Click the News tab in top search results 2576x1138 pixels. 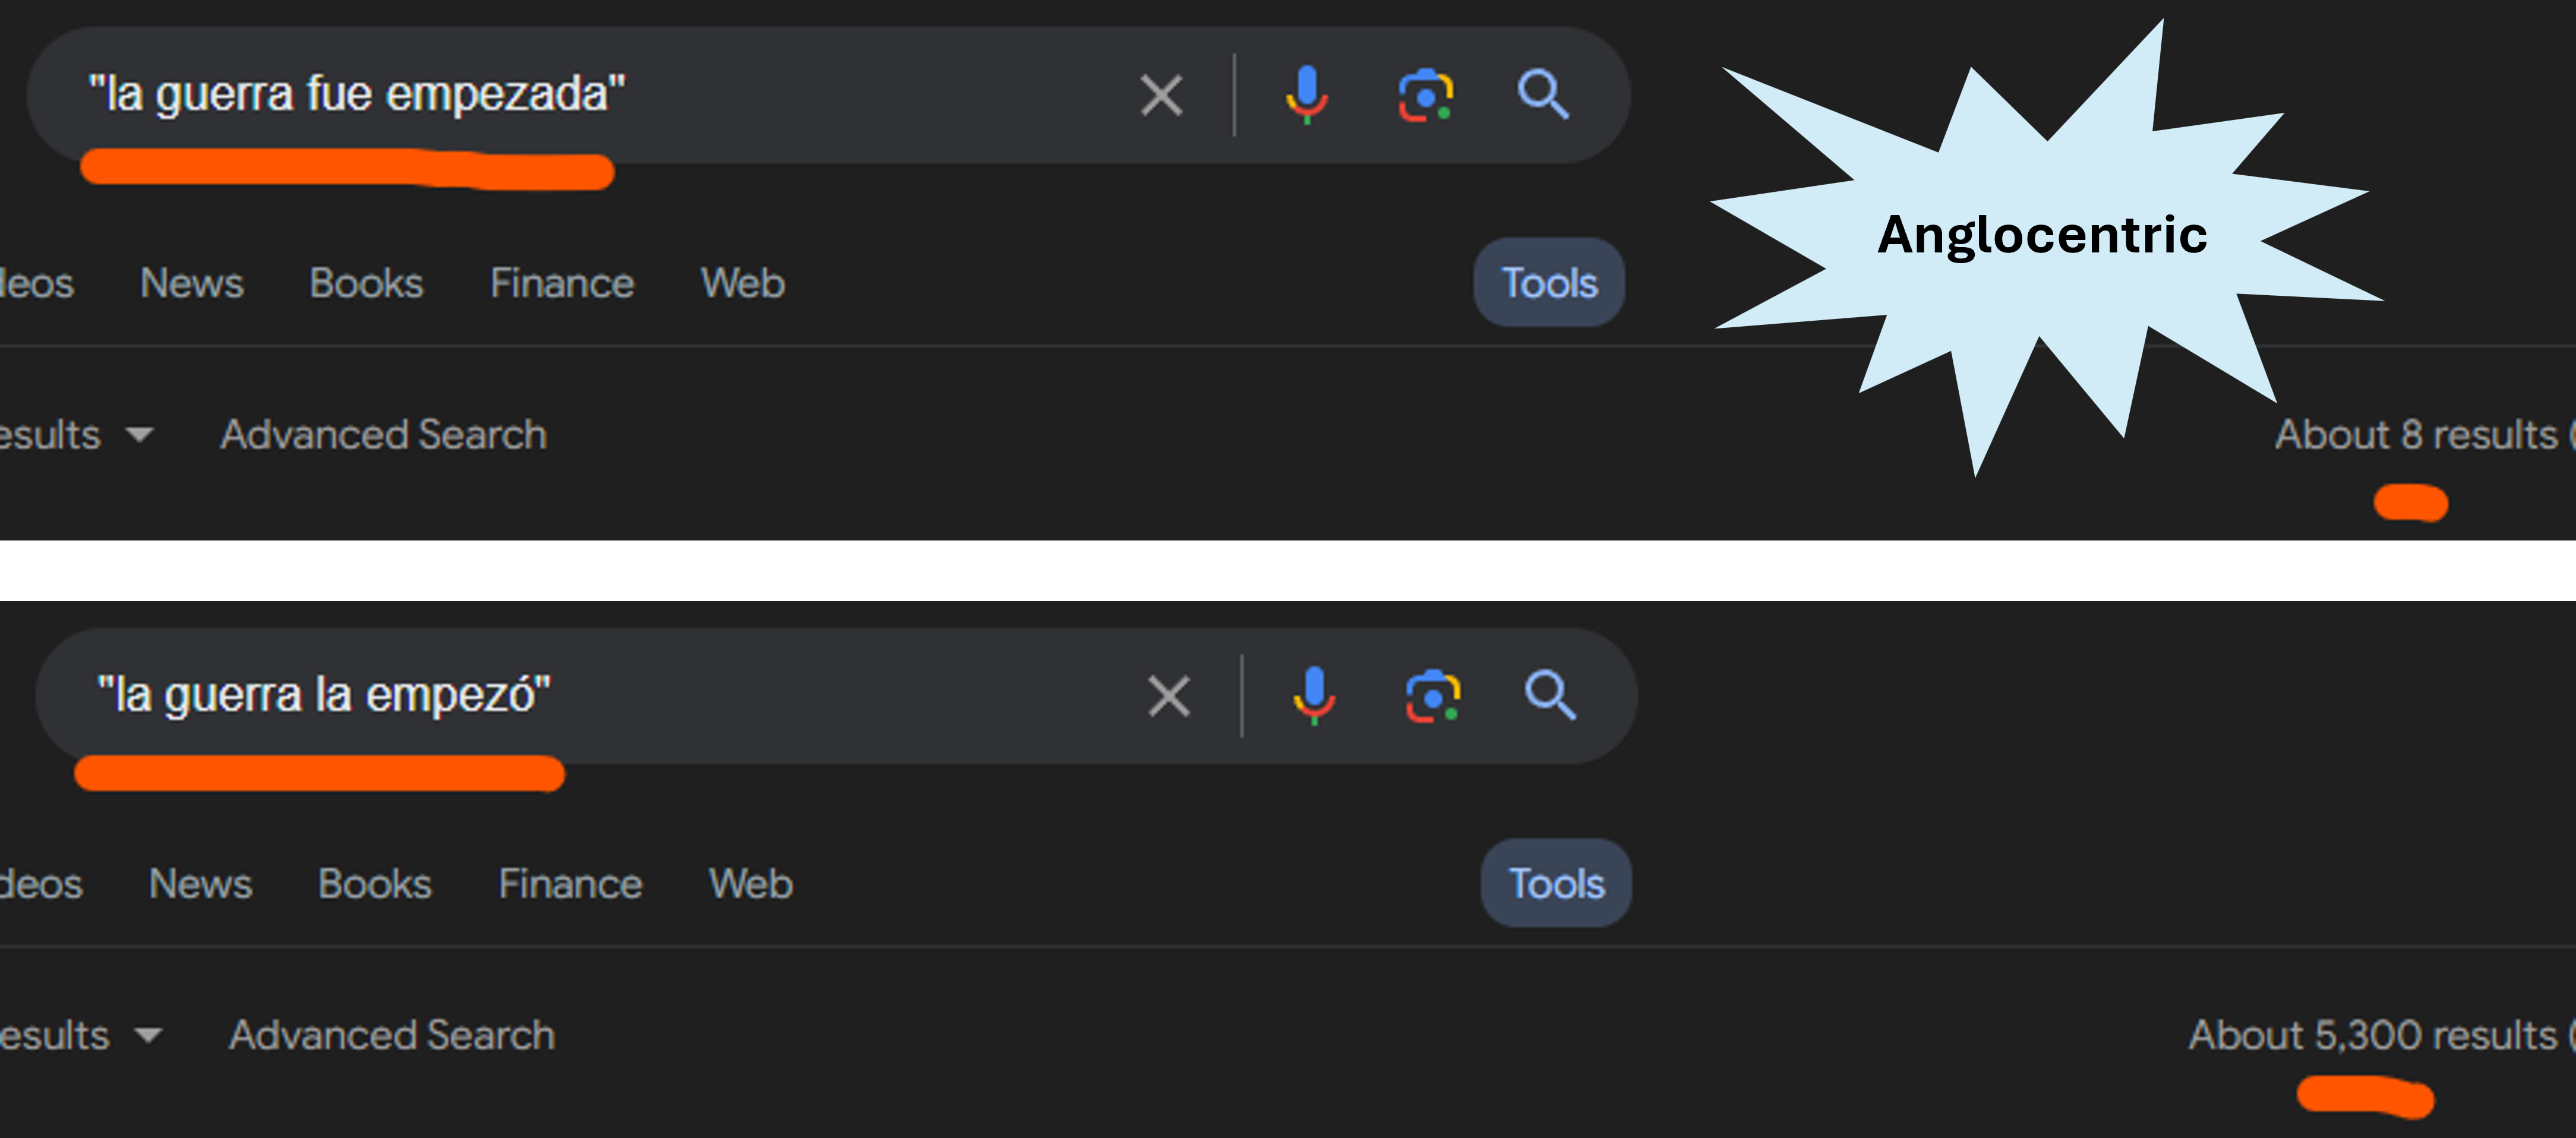coord(185,284)
